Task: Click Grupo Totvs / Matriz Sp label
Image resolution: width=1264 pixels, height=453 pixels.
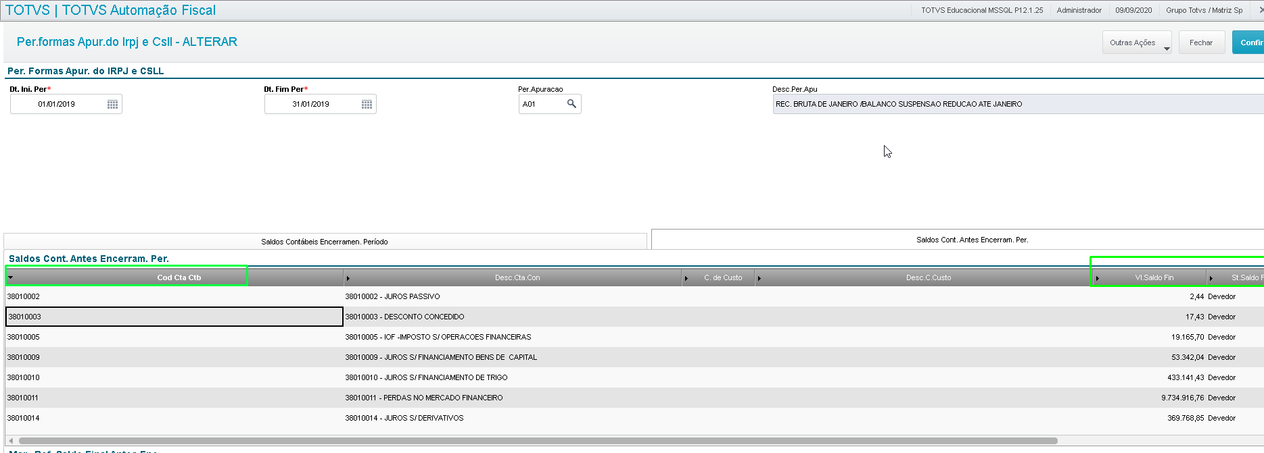Action: [x=1204, y=10]
